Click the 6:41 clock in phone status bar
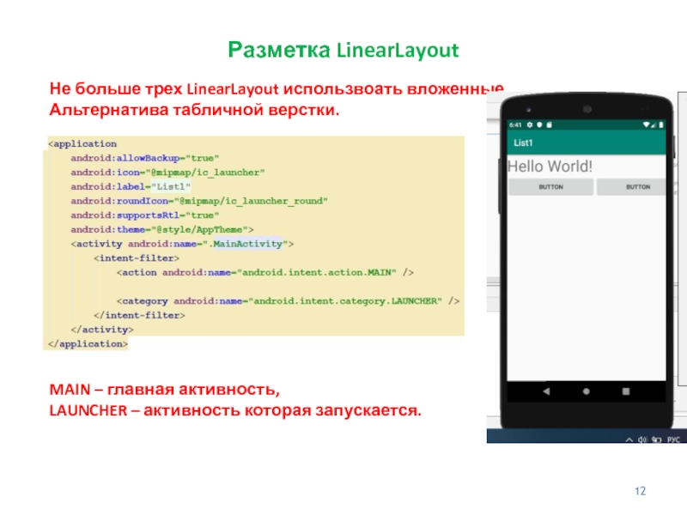687x515 pixels. (x=516, y=124)
